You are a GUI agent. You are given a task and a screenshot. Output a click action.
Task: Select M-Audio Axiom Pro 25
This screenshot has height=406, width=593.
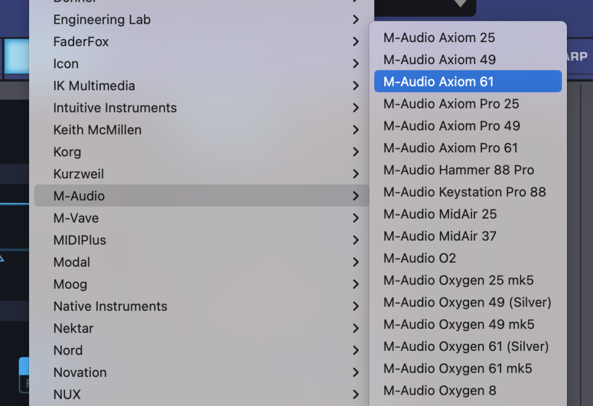pos(451,104)
